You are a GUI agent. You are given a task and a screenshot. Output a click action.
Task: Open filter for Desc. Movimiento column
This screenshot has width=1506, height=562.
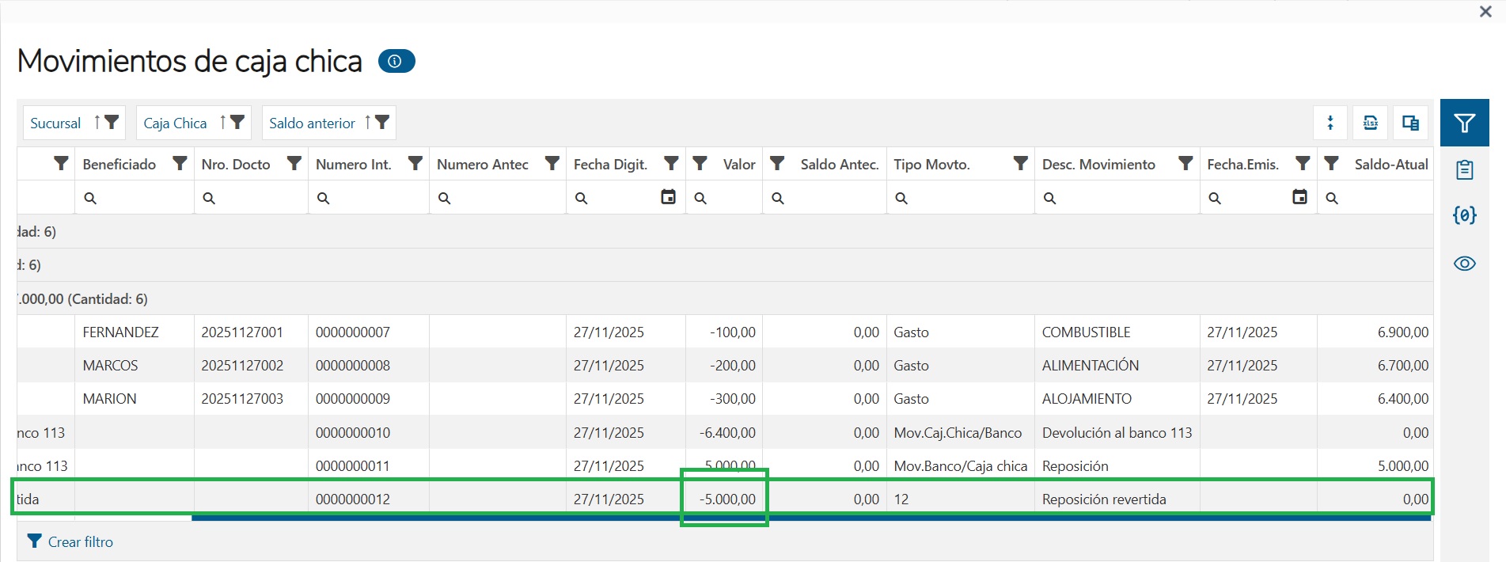[1185, 164]
